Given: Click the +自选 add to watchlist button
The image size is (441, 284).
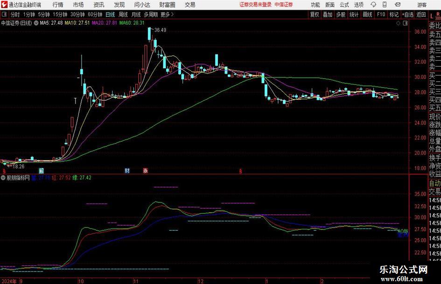Looking at the screenshot, I should [408, 14].
